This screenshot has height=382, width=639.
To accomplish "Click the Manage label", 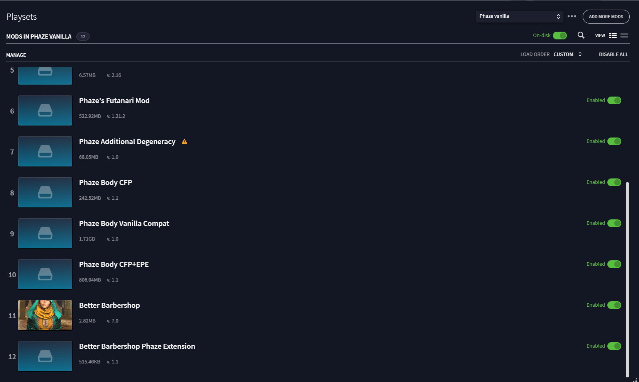I will pyautogui.click(x=16, y=55).
